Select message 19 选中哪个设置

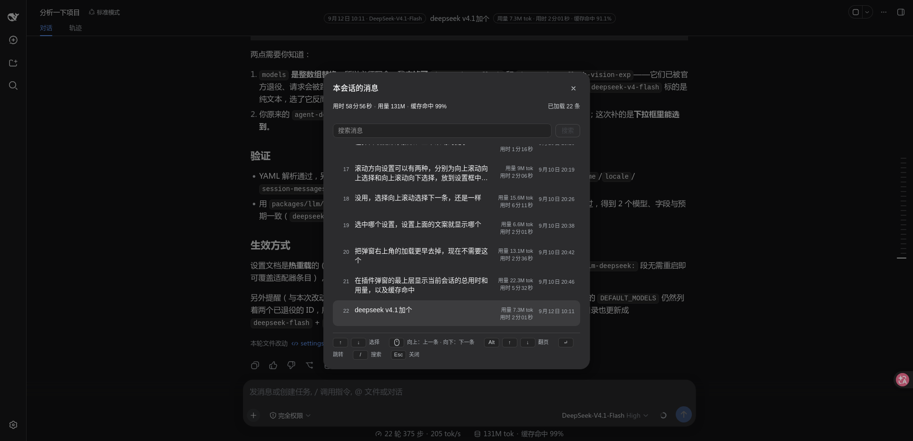[x=456, y=228]
